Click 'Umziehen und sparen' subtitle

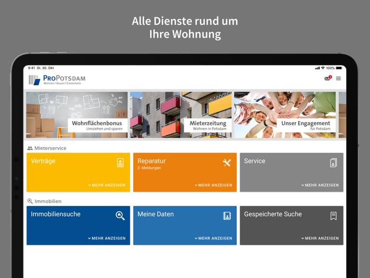(104, 129)
